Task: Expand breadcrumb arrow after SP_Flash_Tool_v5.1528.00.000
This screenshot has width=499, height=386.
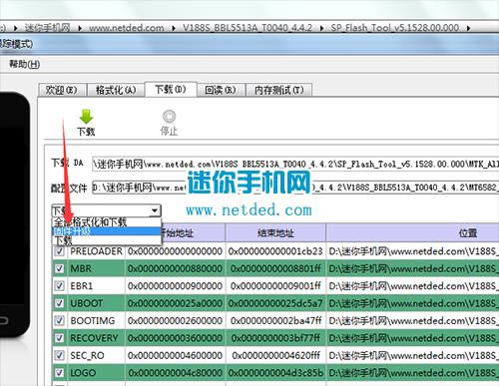Action: [468, 28]
